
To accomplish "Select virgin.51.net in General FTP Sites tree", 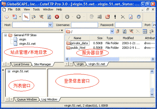I will tap(27, 44).
